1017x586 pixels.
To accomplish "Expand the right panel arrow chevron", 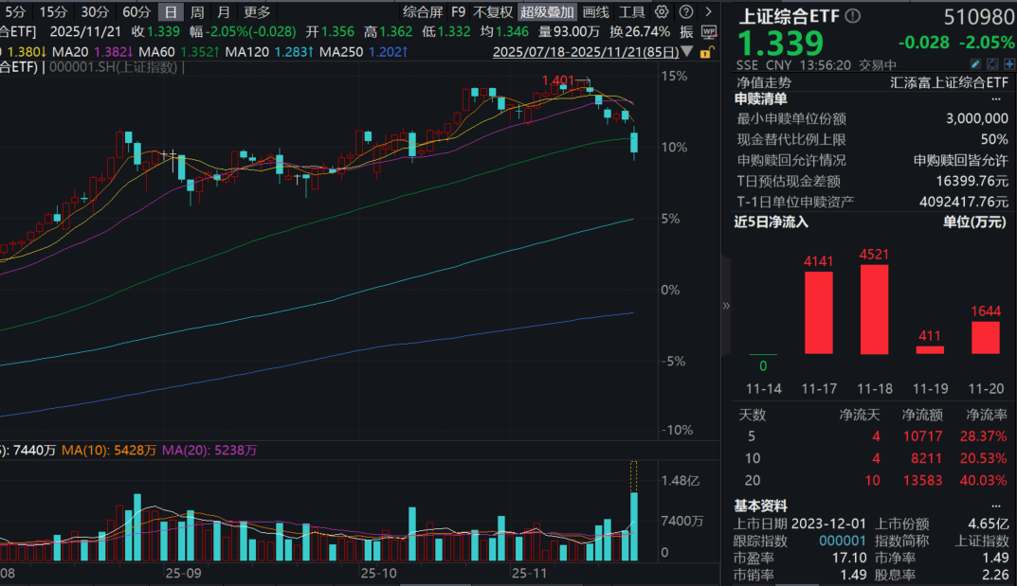I will tap(725, 306).
